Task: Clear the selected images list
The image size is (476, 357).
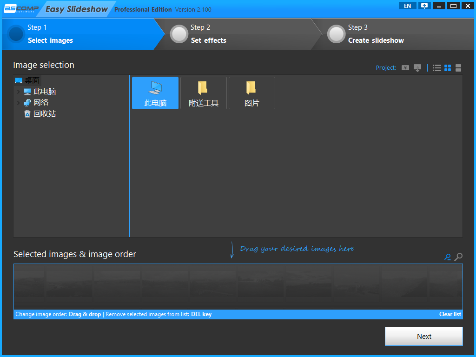Action: click(450, 314)
